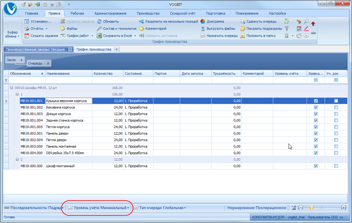
Task: Click Назначить очередь button
Action: point(219,36)
